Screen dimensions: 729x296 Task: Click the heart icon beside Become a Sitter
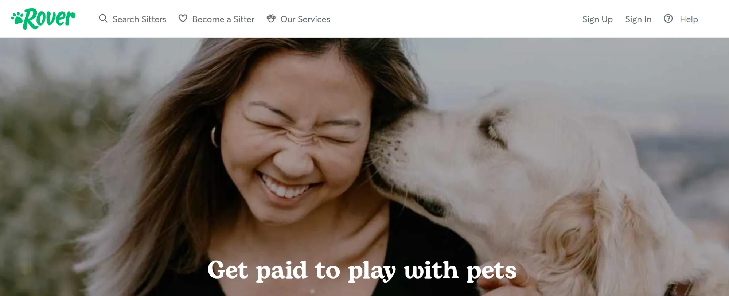point(183,19)
